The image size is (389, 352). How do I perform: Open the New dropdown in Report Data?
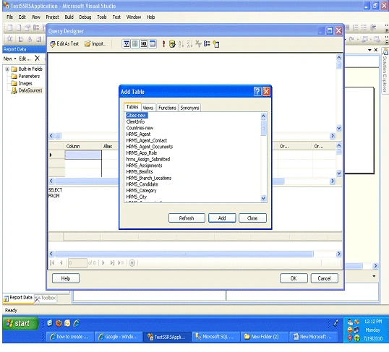(9, 59)
